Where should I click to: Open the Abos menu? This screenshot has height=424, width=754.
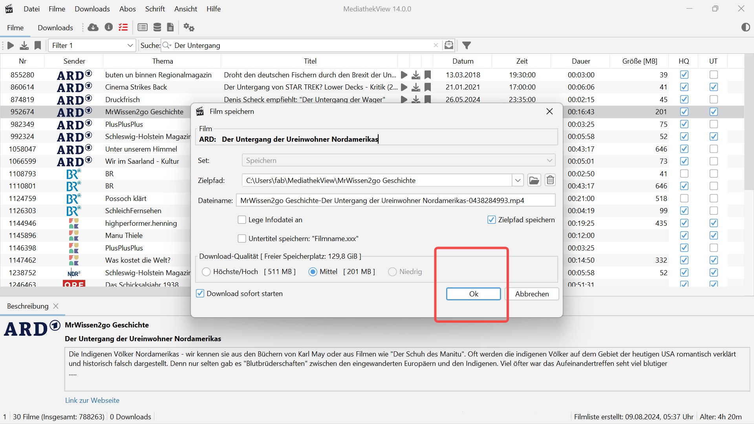[x=128, y=9]
